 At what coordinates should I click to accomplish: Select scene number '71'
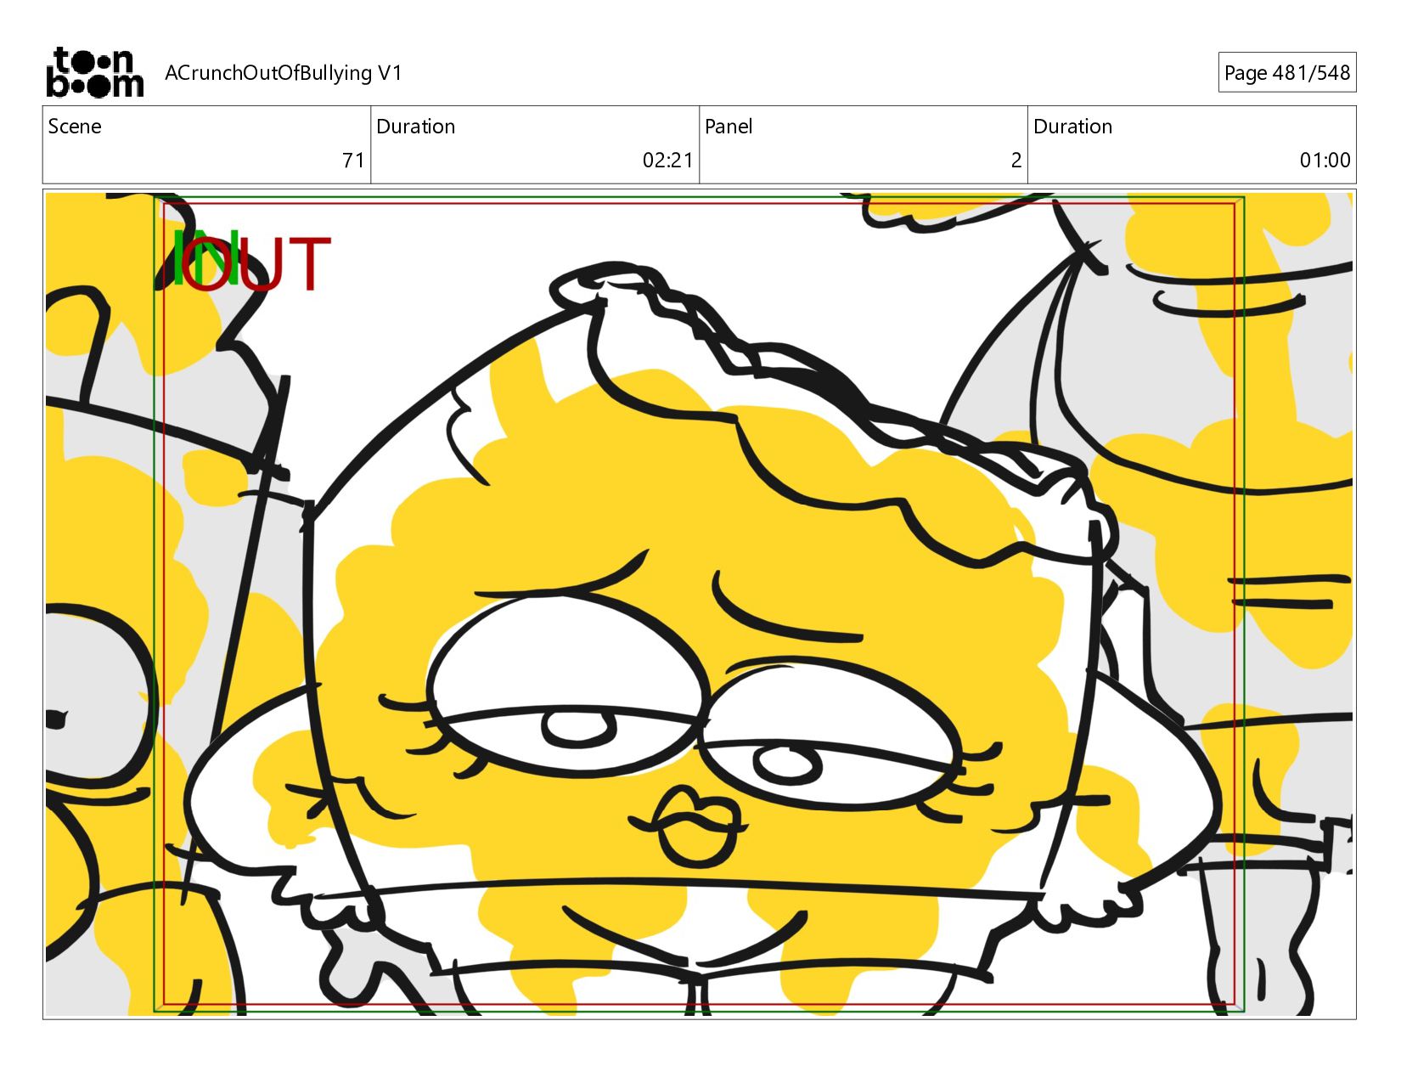click(x=353, y=161)
